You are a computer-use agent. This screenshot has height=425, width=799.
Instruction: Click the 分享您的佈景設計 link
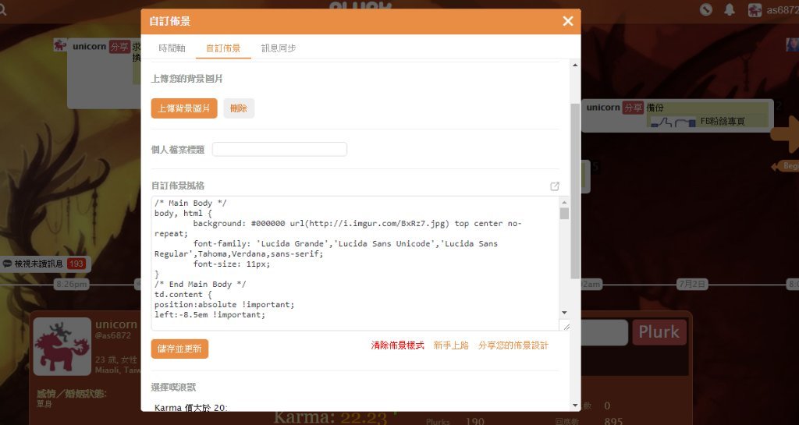point(513,345)
